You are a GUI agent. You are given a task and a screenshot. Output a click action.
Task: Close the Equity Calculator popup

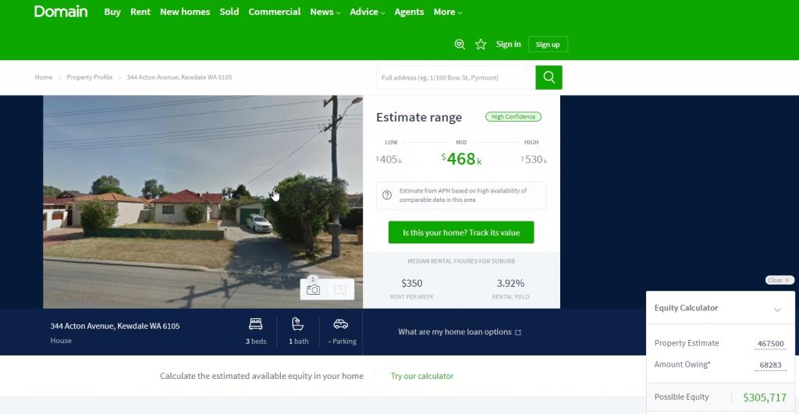(779, 280)
